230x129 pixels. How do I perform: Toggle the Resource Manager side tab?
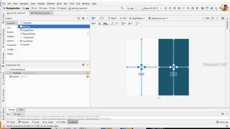(x=3, y=38)
